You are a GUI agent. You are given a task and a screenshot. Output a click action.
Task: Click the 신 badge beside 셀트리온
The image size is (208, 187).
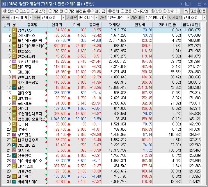[14, 177]
